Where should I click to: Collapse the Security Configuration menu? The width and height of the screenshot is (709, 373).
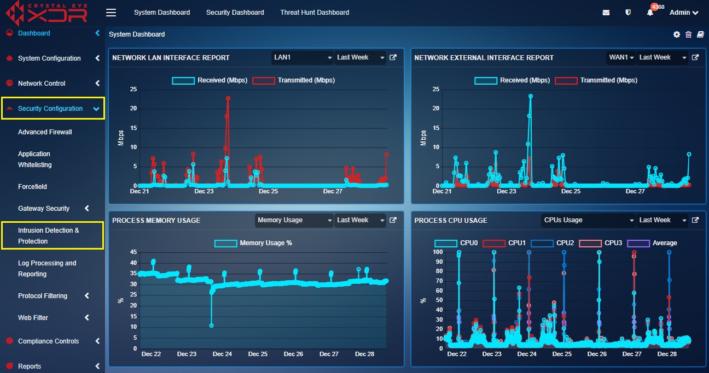(x=97, y=109)
